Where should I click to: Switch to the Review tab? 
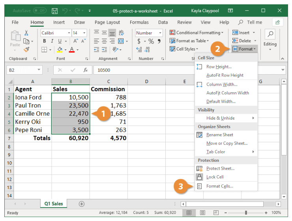coord(184,22)
